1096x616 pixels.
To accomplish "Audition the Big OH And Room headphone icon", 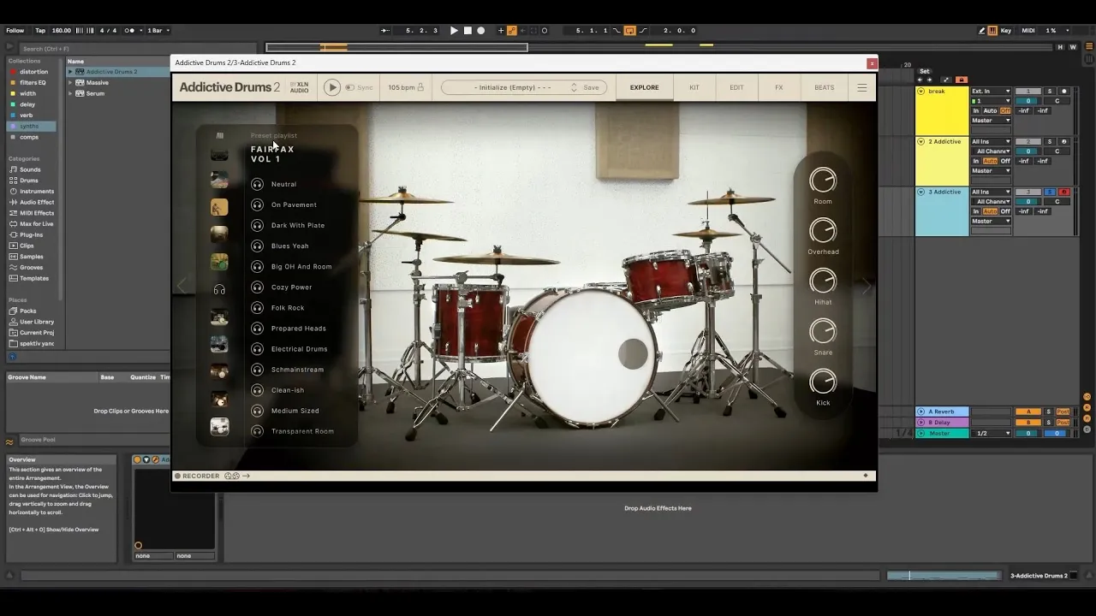I will (x=257, y=266).
